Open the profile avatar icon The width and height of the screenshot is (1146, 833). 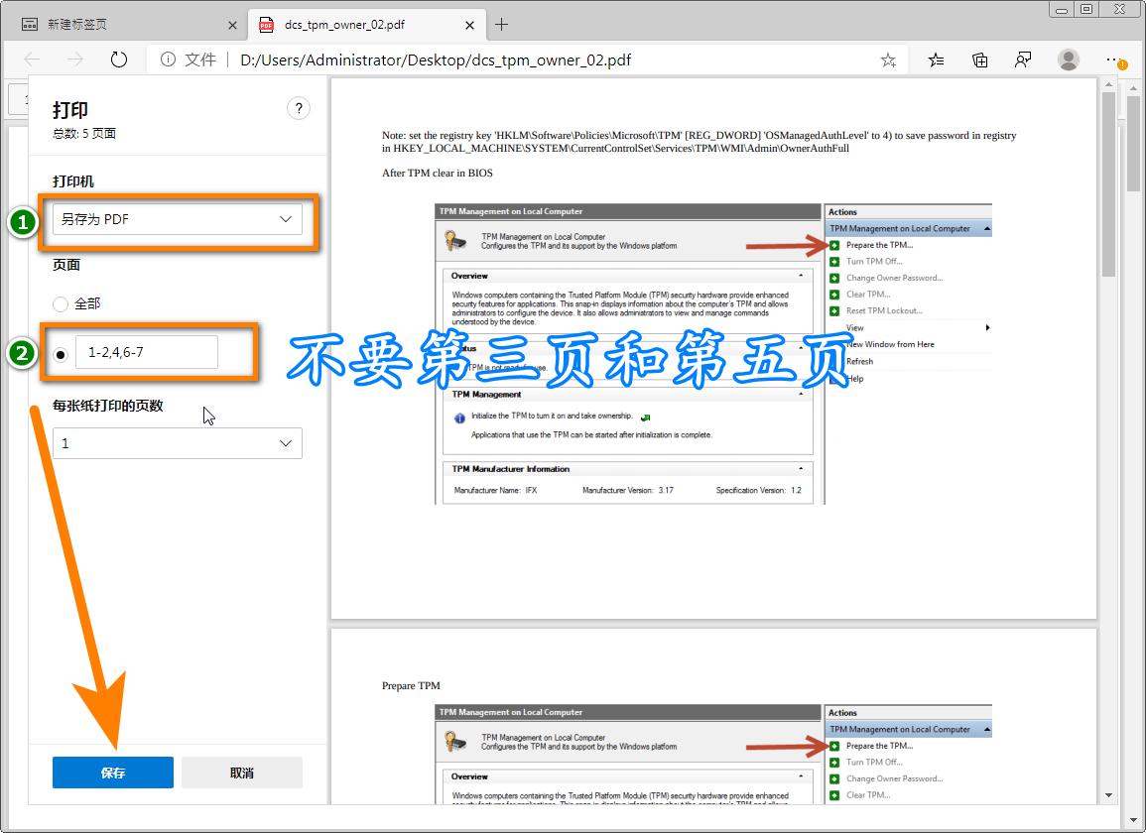(1068, 59)
